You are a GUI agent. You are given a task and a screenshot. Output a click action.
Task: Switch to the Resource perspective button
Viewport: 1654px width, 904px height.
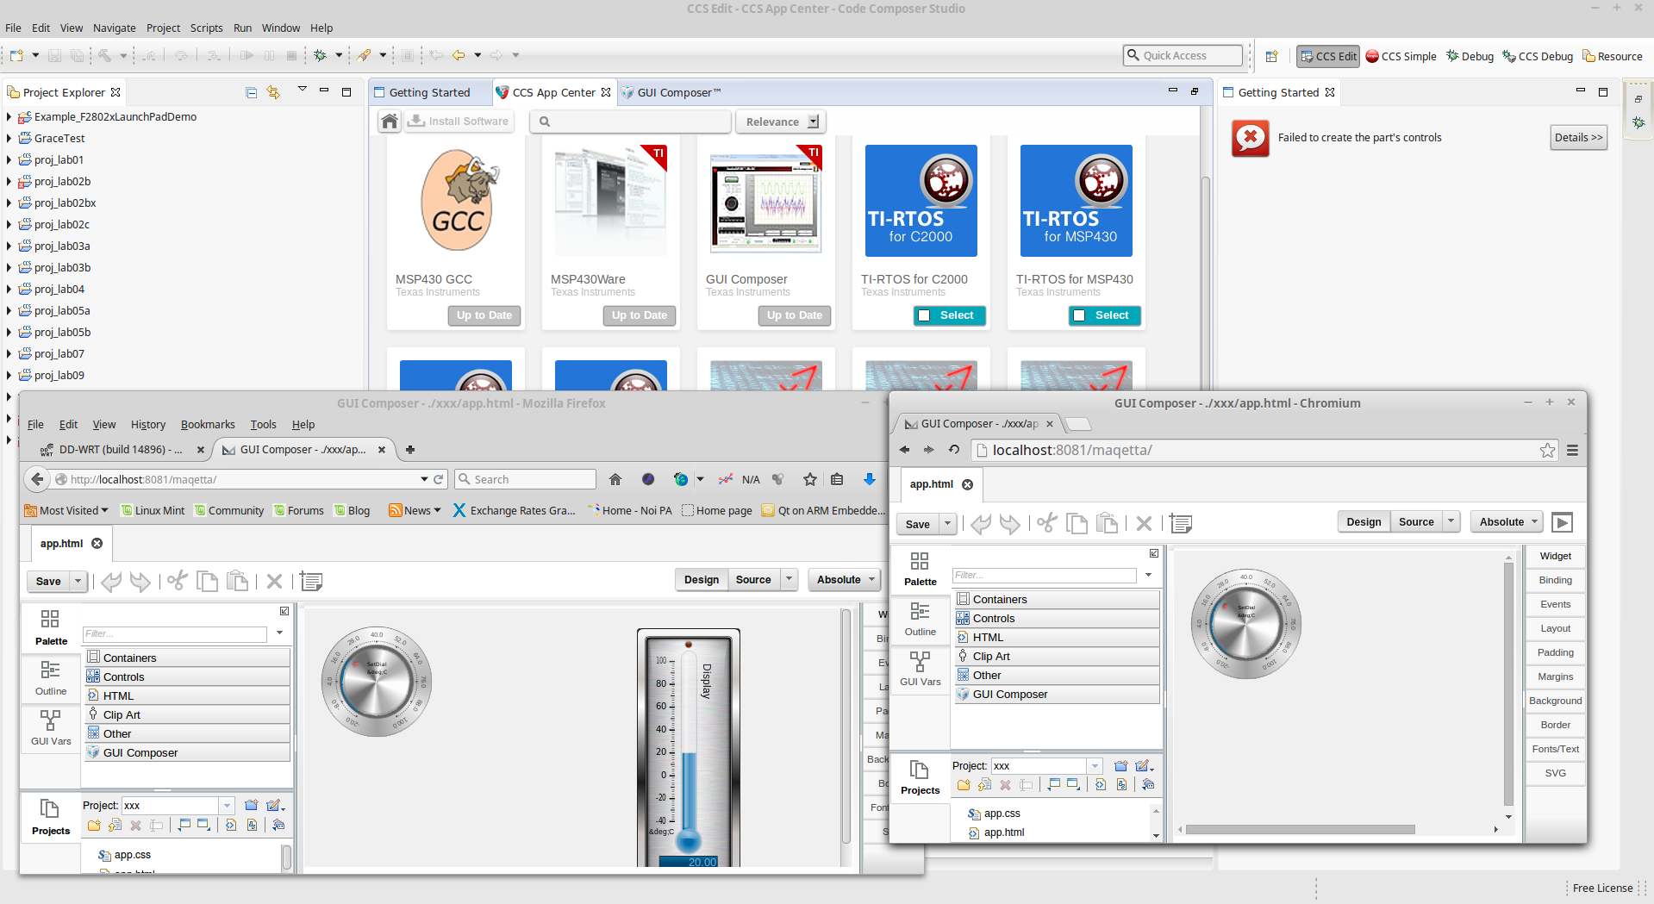coord(1612,56)
